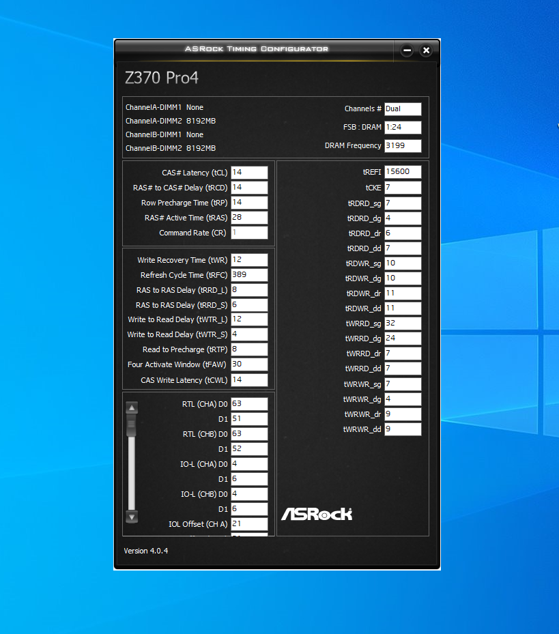Click the Version 4.0.4 label
Screen dimensions: 559x634
coord(145,551)
